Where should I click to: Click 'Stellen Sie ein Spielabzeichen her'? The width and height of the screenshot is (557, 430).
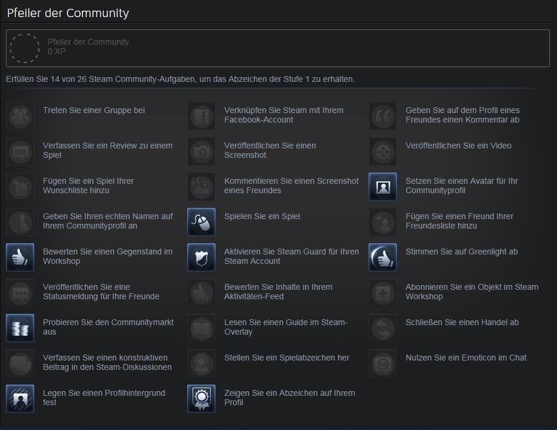pyautogui.click(x=287, y=358)
